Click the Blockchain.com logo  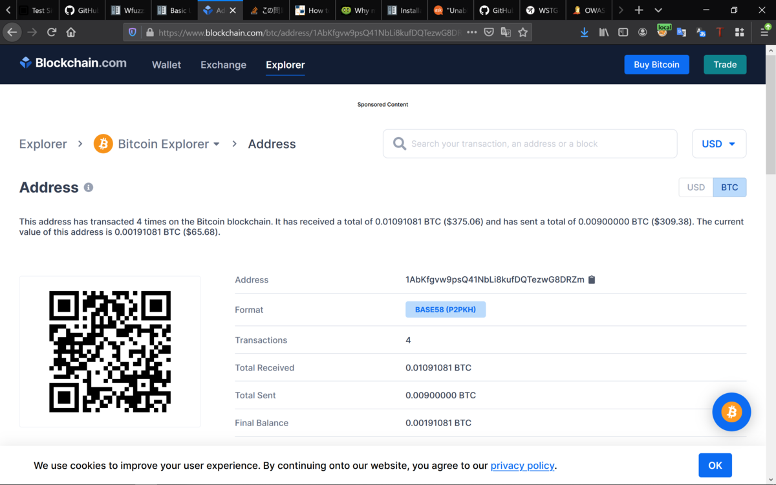coord(73,63)
